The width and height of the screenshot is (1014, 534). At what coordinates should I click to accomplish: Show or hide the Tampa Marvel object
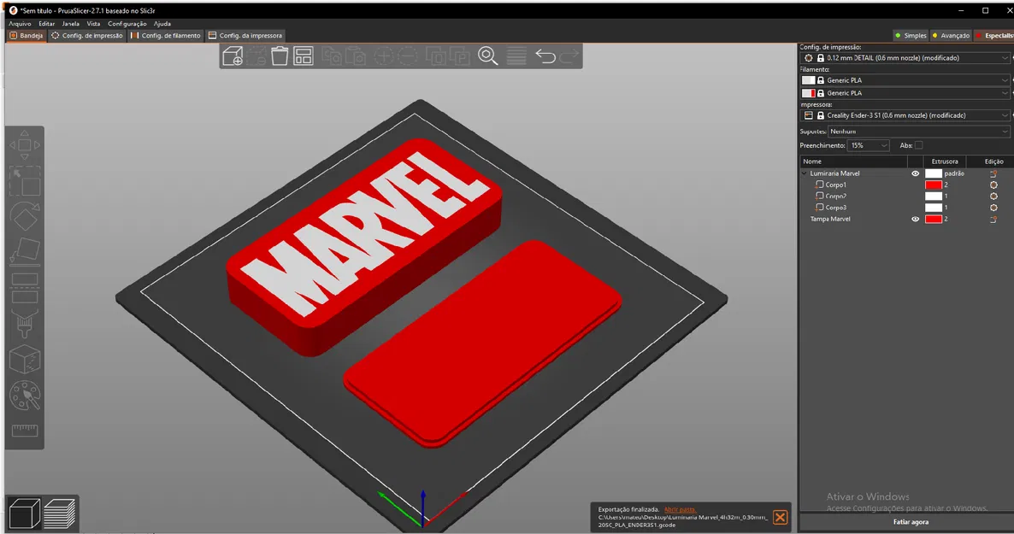pyautogui.click(x=915, y=219)
